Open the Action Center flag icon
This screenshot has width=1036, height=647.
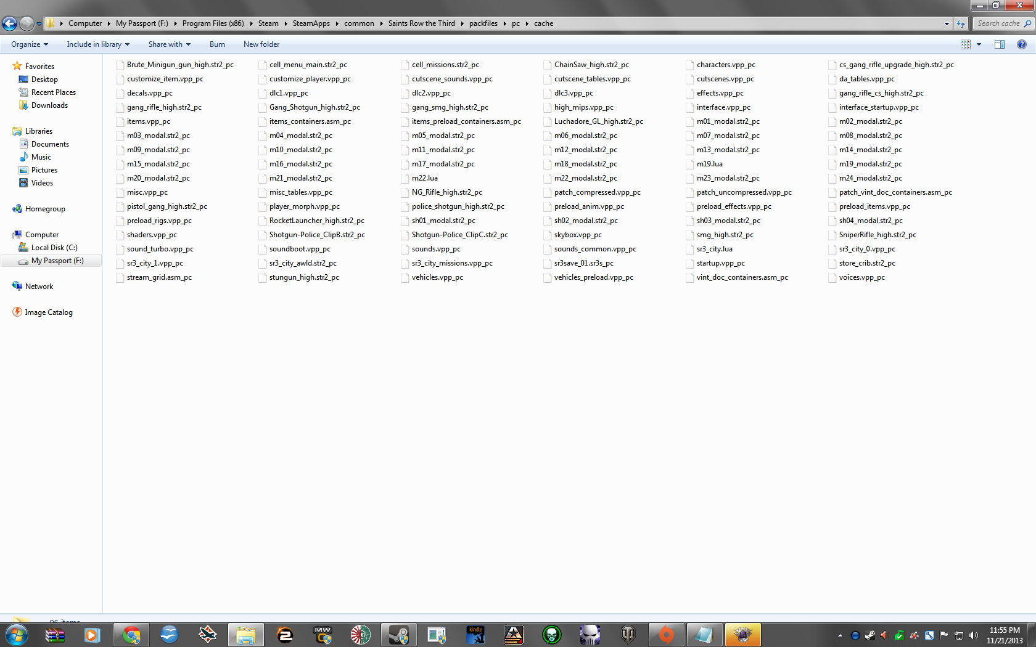(943, 635)
